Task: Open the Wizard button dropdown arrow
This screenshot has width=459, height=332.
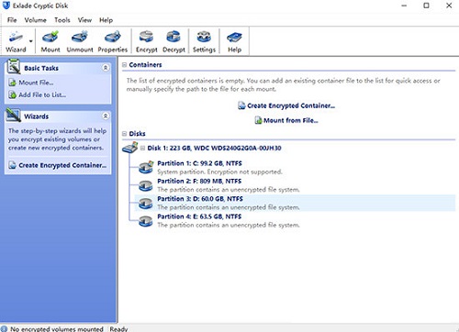Action: click(x=31, y=41)
